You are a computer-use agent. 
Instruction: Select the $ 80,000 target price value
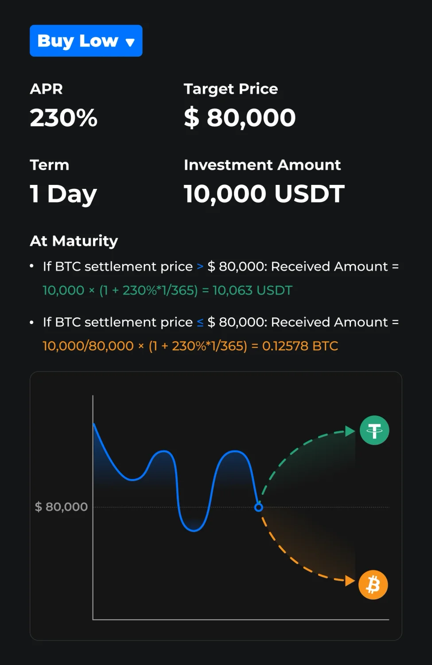coord(240,118)
